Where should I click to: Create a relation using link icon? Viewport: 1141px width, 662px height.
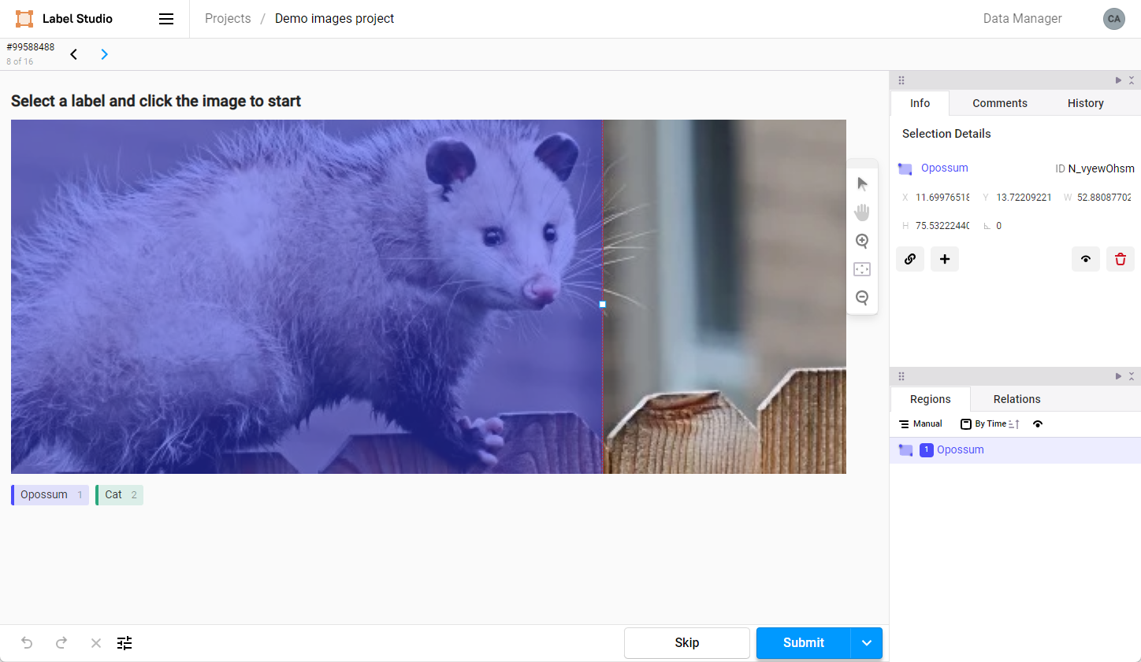click(x=910, y=259)
